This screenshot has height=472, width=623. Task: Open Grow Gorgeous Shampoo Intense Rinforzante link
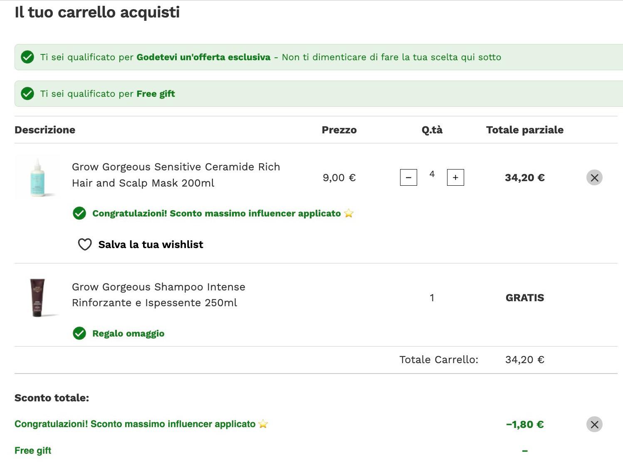pos(158,295)
